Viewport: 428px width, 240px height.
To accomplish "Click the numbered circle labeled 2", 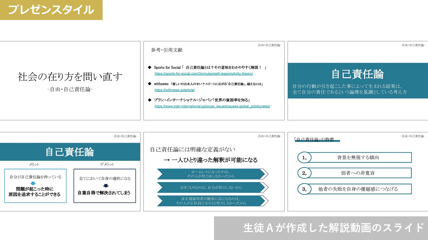I will click(304, 173).
